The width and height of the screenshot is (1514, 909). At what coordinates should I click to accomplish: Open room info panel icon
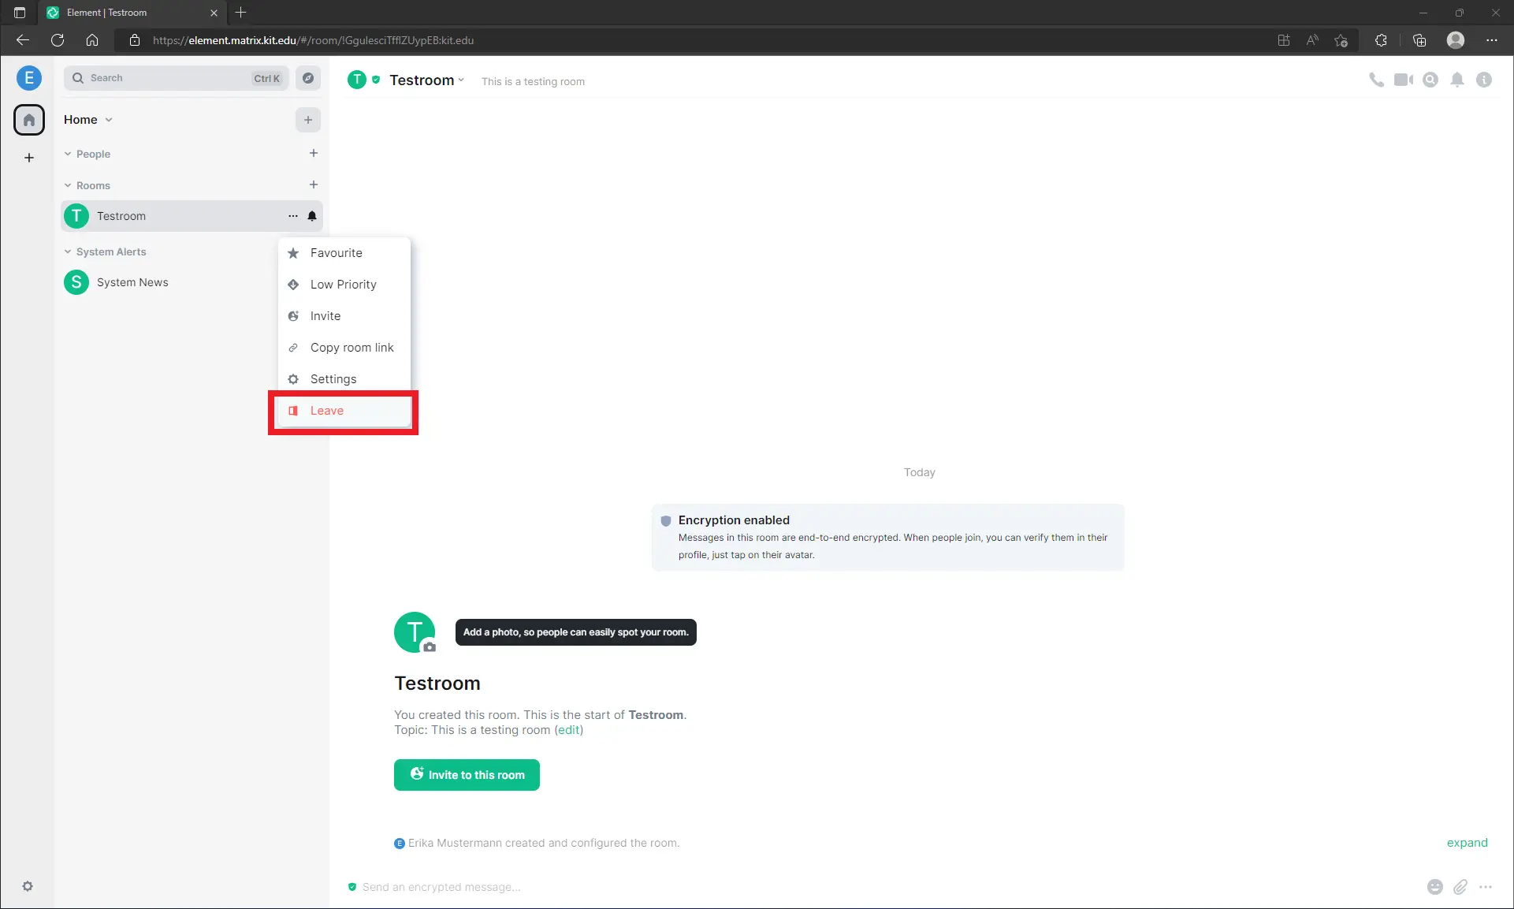click(1484, 80)
